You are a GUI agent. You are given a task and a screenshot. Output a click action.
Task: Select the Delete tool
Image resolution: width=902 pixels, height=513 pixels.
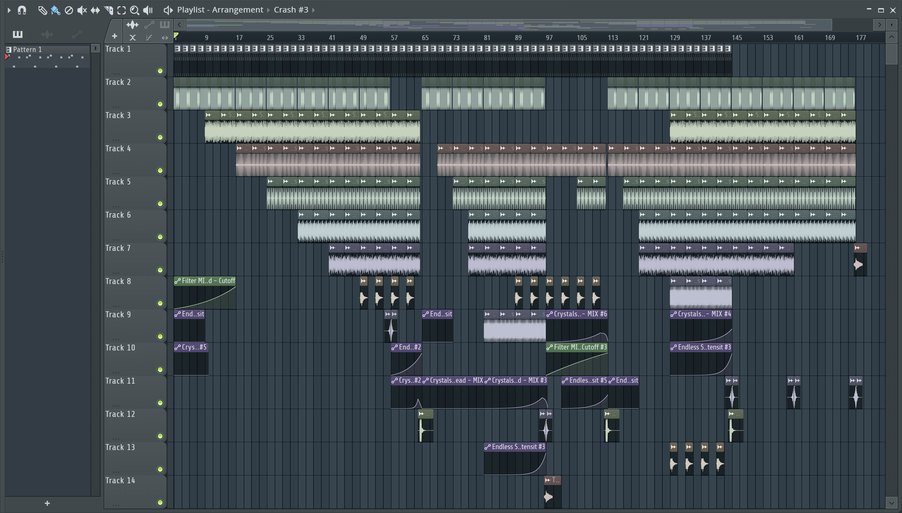69,10
